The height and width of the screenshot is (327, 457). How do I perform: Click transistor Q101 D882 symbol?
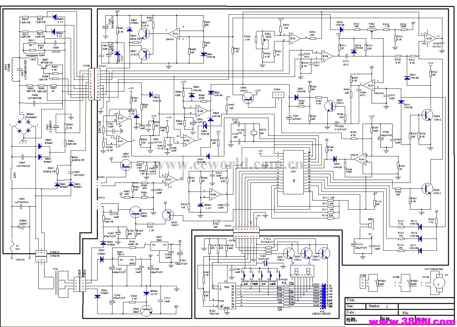pyautogui.click(x=135, y=212)
